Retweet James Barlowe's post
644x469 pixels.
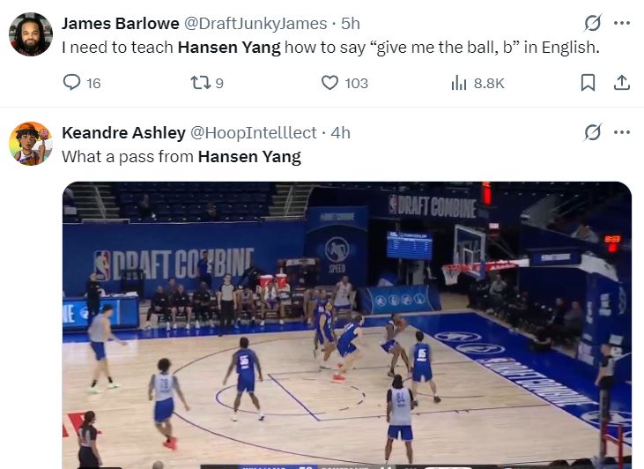coord(206,83)
